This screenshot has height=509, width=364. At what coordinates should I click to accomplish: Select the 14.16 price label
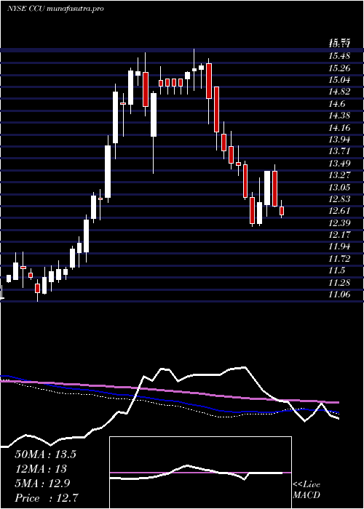point(339,127)
